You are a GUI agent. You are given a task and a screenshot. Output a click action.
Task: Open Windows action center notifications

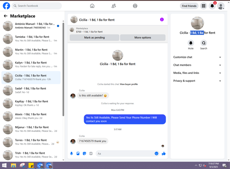224,165
